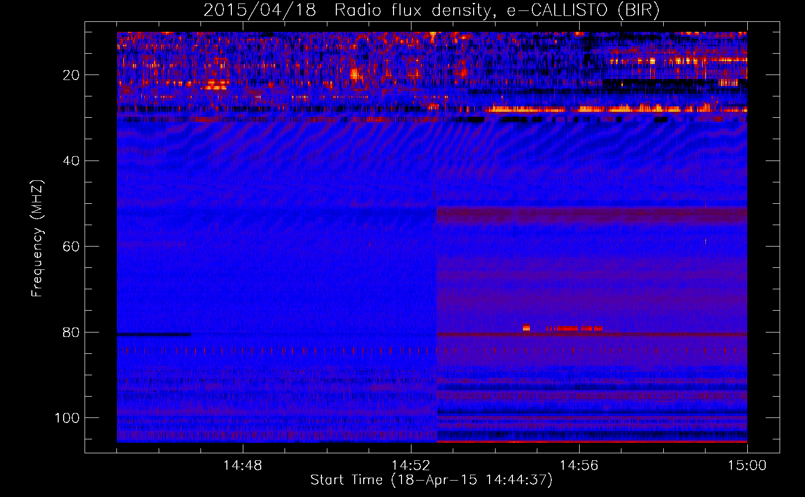Click the bright yellow emission band near 28 MHz

(616, 108)
